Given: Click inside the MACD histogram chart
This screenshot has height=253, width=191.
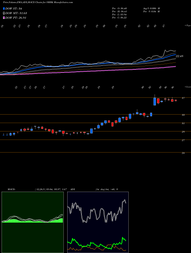Looking at the screenshot, I should [x=32, y=222].
